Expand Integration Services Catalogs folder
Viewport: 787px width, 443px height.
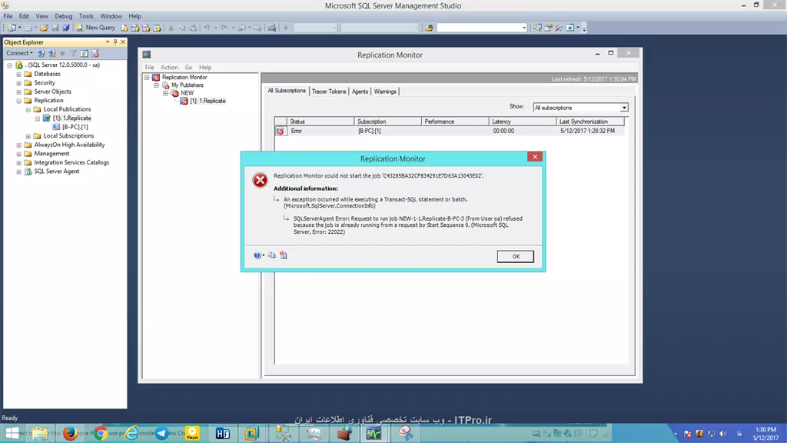[18, 163]
